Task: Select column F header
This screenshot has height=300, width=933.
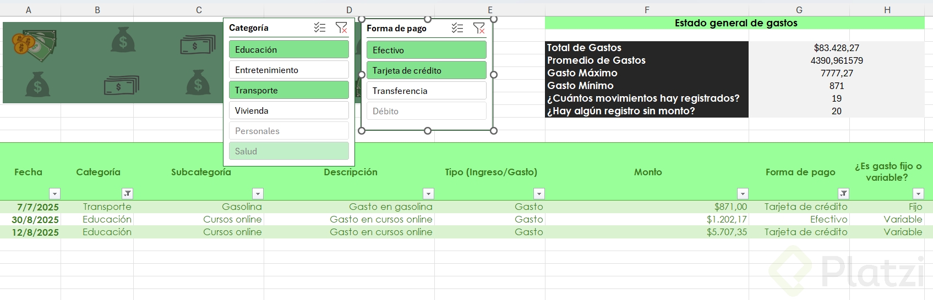Action: coord(647,10)
